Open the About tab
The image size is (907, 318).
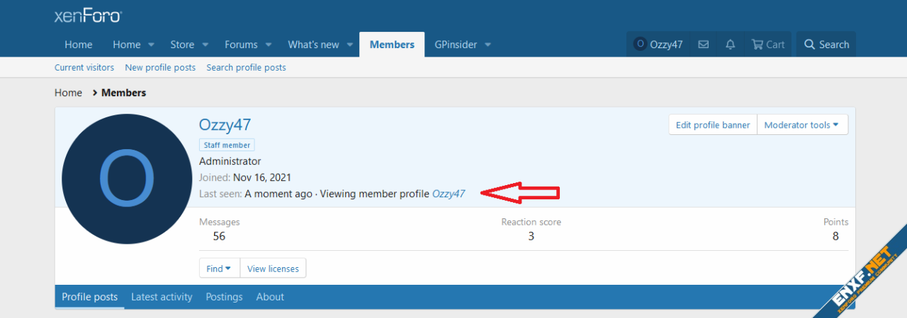[270, 297]
